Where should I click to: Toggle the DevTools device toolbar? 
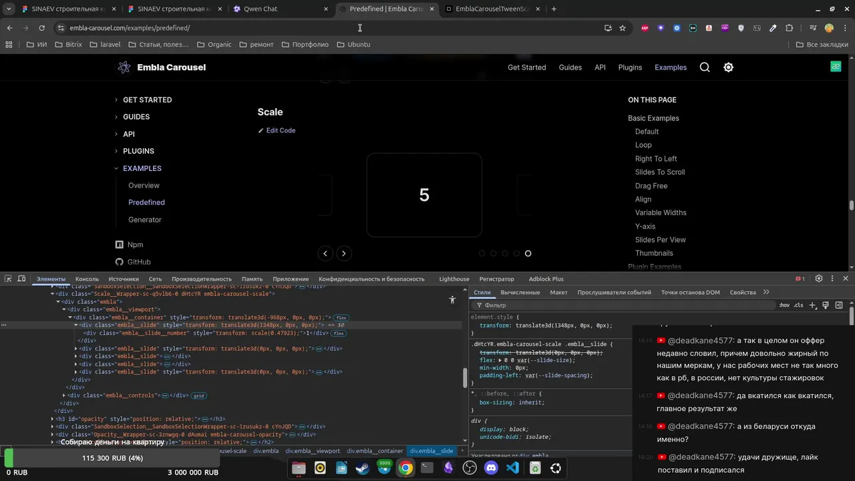coord(21,279)
